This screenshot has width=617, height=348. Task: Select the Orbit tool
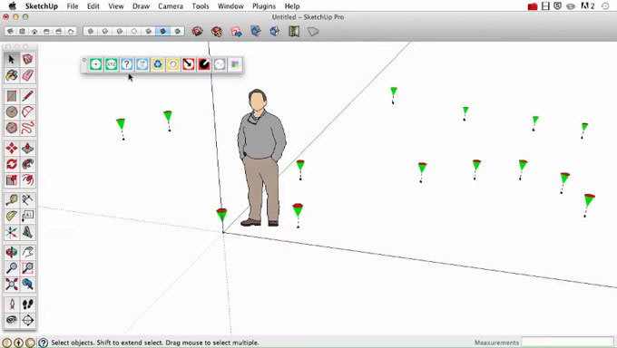coord(12,252)
